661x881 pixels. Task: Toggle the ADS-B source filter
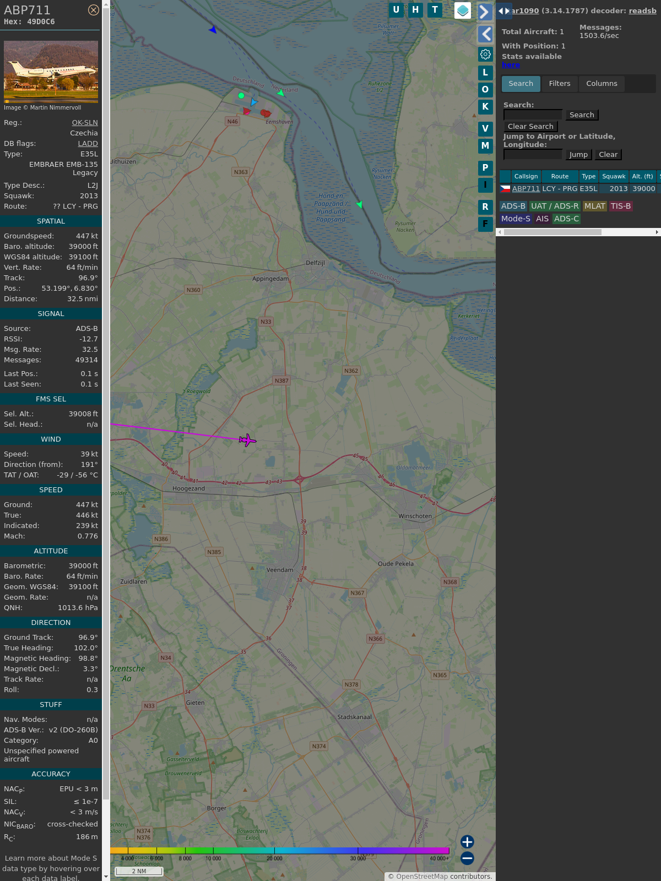(x=513, y=206)
